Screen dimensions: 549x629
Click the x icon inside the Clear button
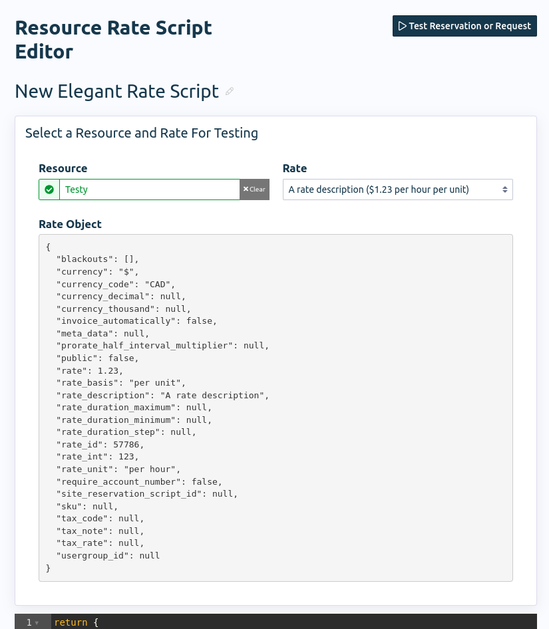coord(246,189)
